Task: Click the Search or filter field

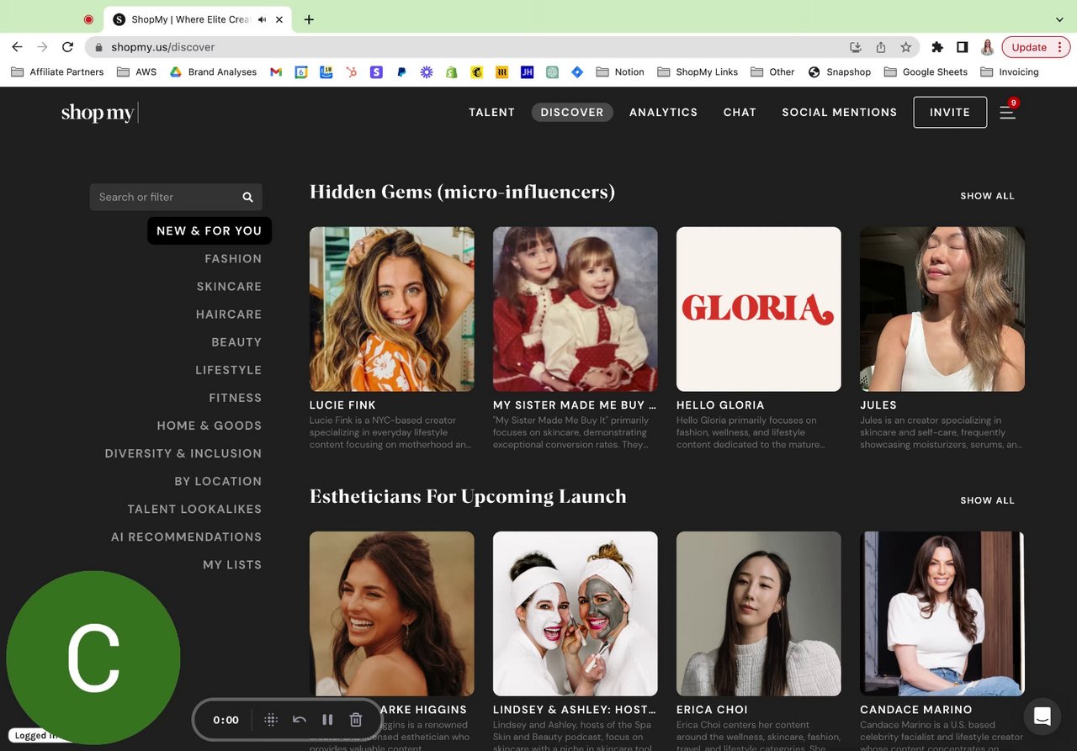Action: tap(176, 197)
